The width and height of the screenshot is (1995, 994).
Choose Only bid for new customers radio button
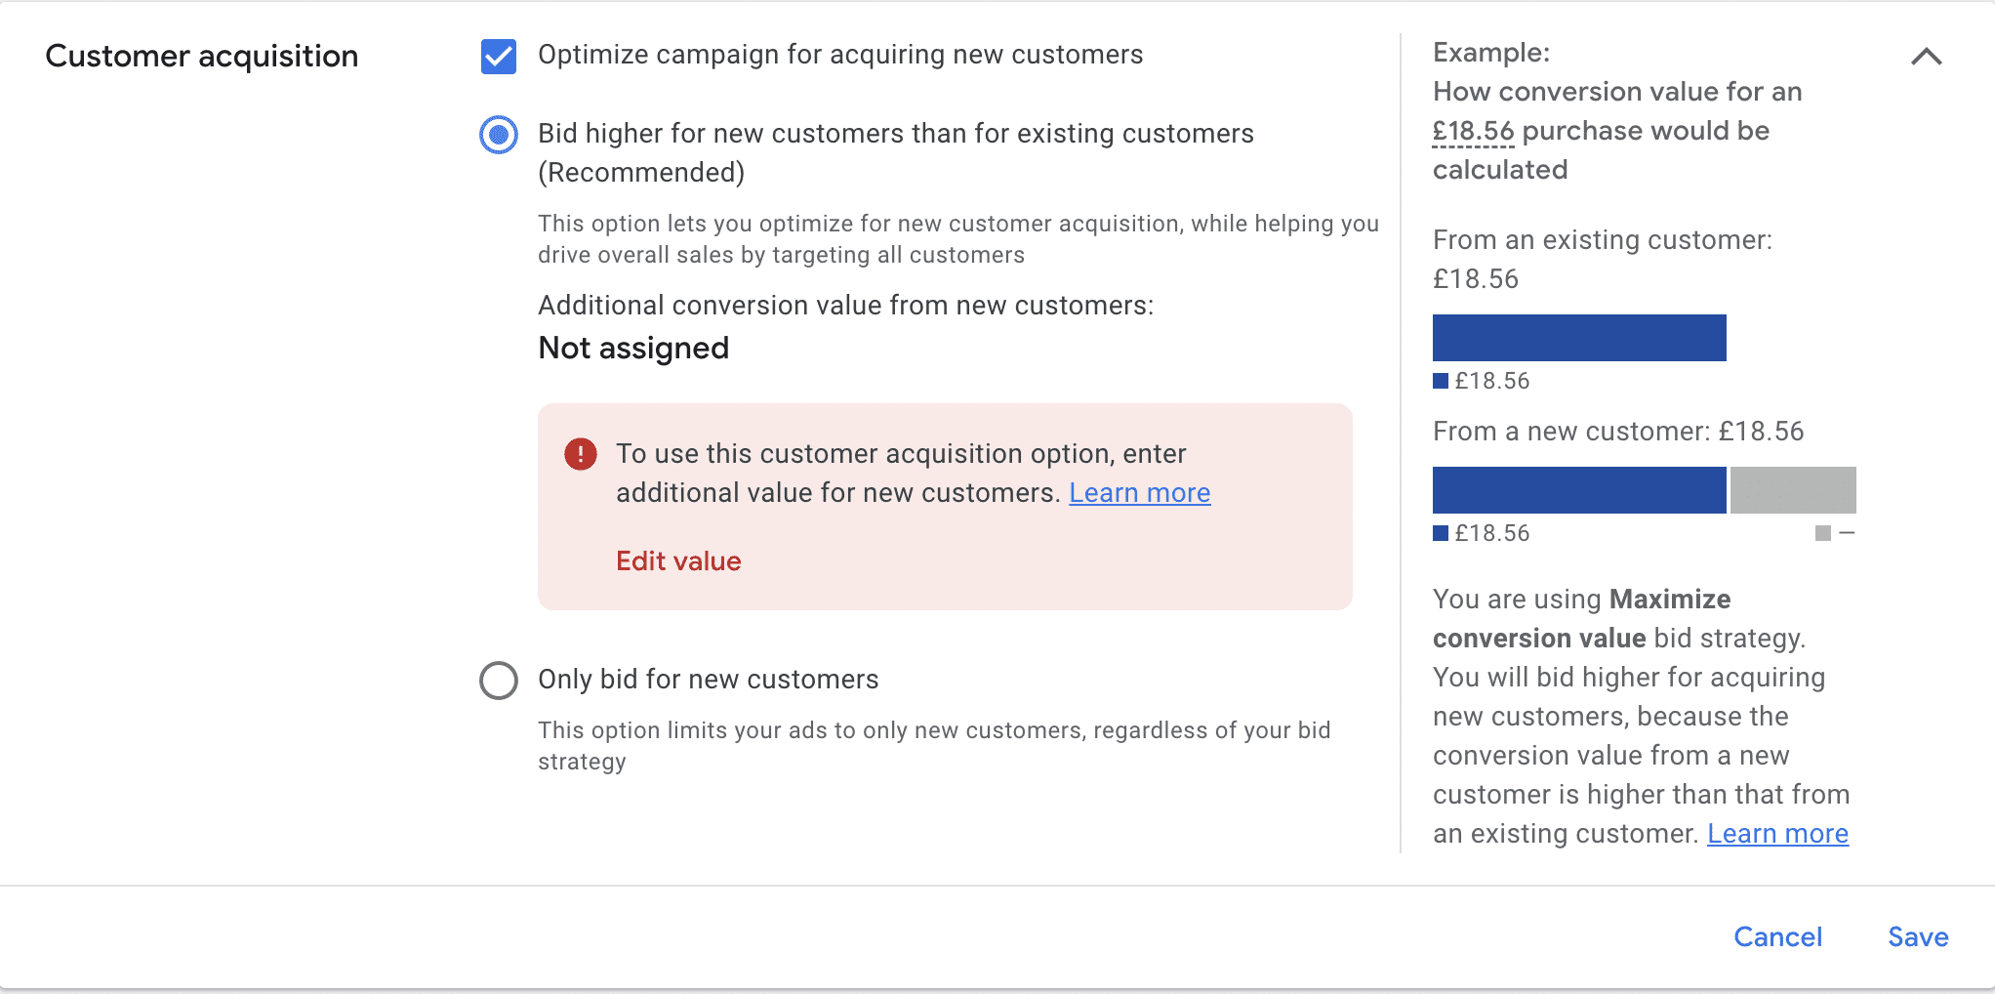coord(498,680)
